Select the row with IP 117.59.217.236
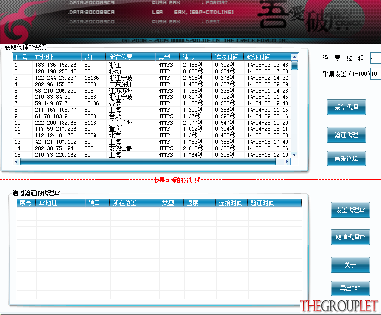381x315 pixels. [152, 129]
